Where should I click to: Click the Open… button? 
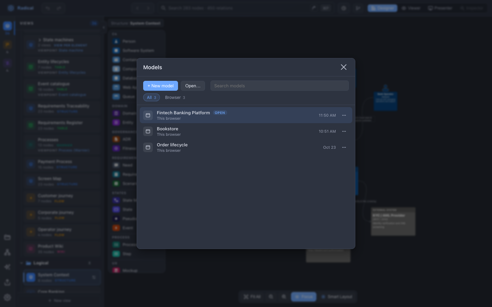tap(193, 86)
